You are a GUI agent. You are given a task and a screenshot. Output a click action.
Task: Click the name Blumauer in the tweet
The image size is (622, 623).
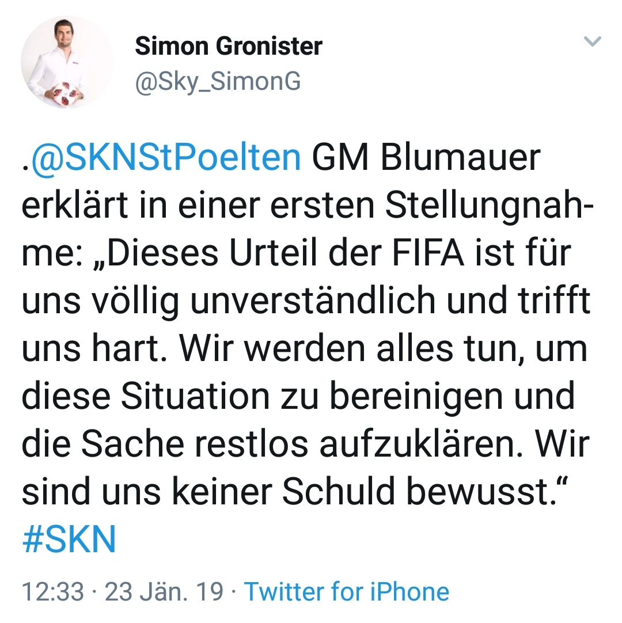(461, 158)
